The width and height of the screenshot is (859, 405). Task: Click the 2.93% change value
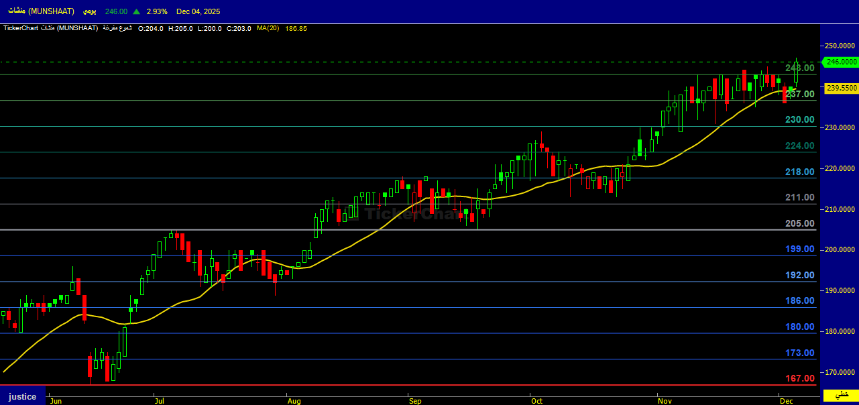tap(157, 11)
